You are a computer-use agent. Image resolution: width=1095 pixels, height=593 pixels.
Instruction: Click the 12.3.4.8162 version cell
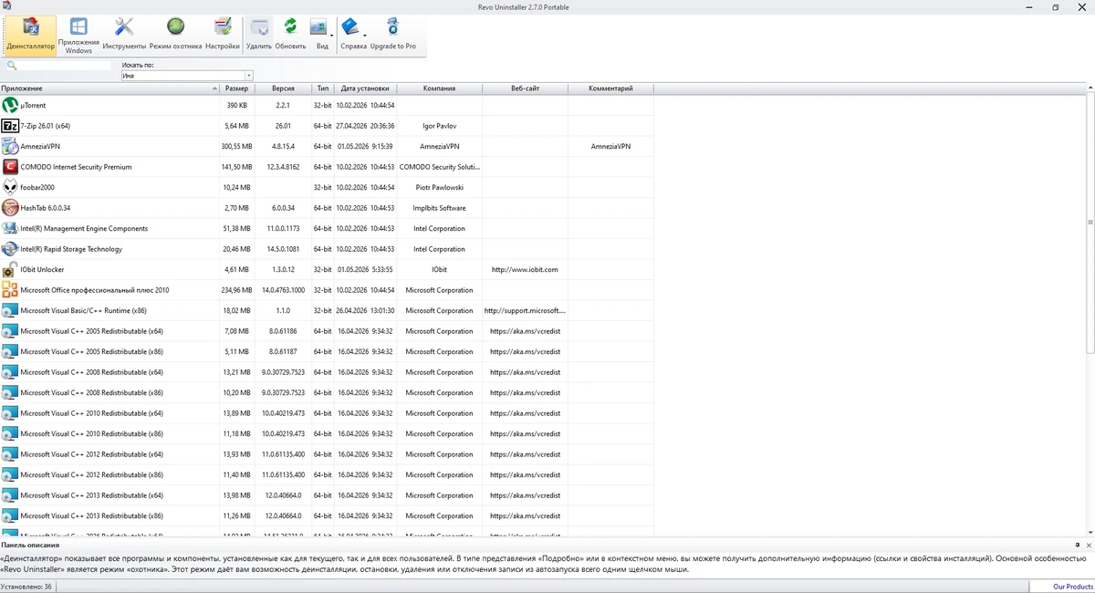coord(283,167)
